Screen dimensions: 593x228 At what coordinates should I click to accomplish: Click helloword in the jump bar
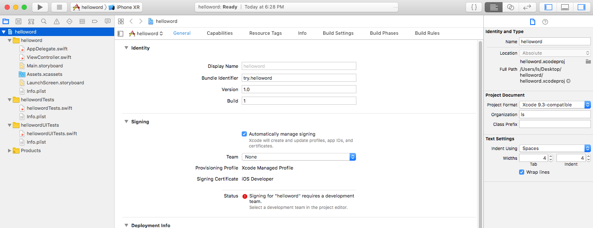[x=163, y=21]
